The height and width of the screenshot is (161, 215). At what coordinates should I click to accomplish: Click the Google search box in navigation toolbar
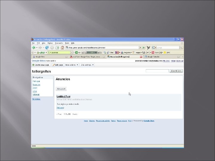tap(168, 47)
